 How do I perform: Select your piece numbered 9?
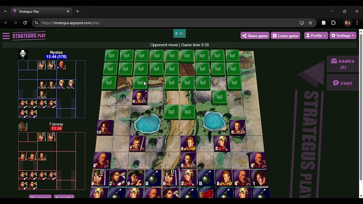[x=135, y=178]
